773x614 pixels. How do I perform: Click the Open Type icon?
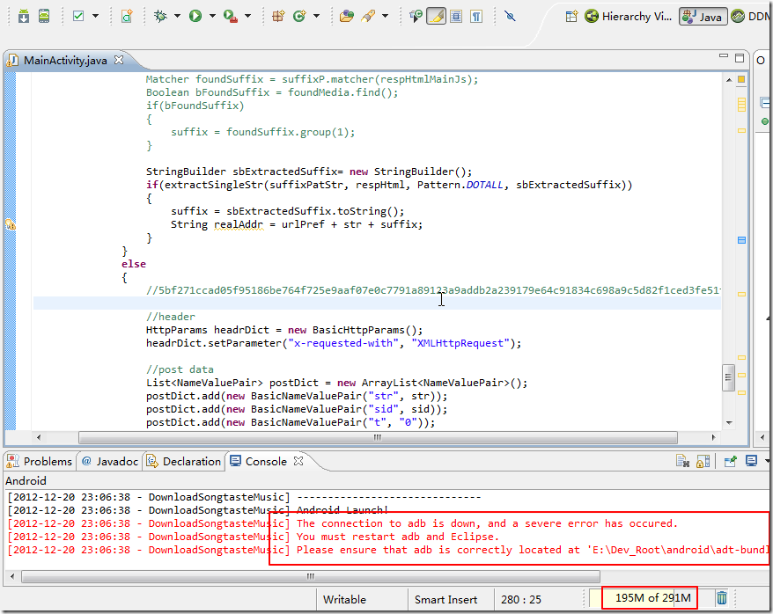point(348,16)
